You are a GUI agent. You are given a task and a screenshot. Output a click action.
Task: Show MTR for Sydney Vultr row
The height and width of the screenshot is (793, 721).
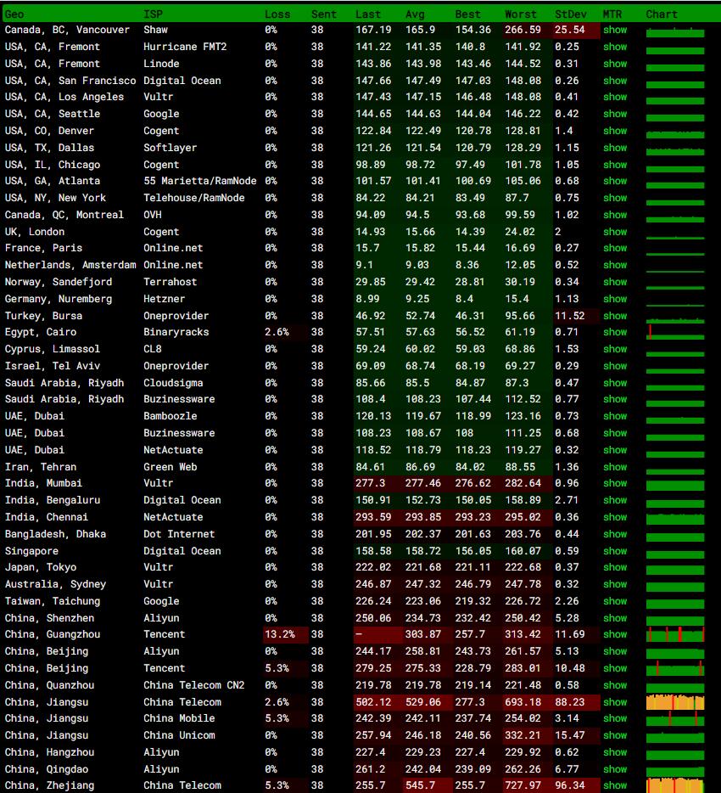615,584
